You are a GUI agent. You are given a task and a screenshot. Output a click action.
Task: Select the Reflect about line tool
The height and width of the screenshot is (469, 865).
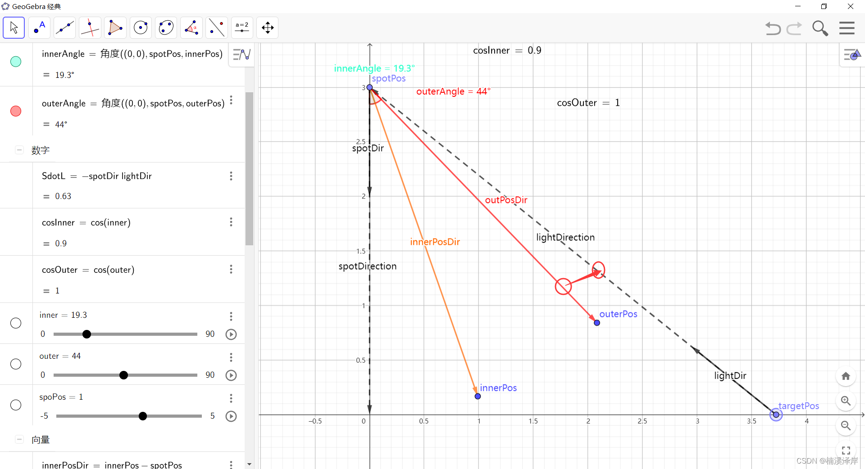[x=217, y=28]
